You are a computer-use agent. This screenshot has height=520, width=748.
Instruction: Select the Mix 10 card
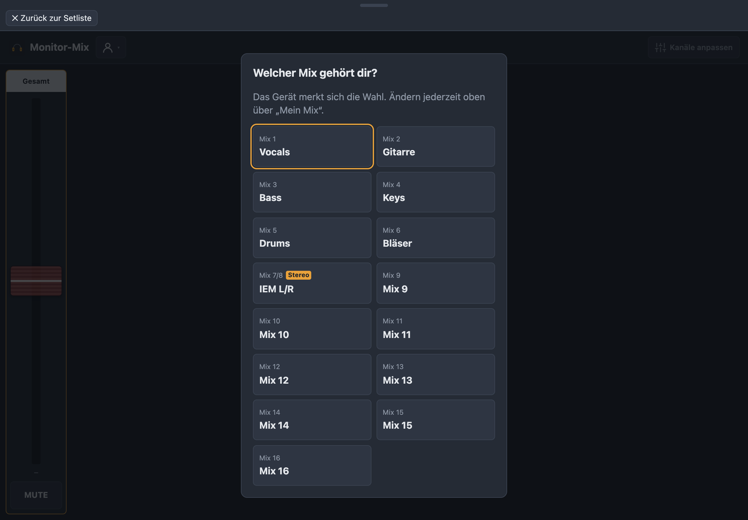coord(312,329)
